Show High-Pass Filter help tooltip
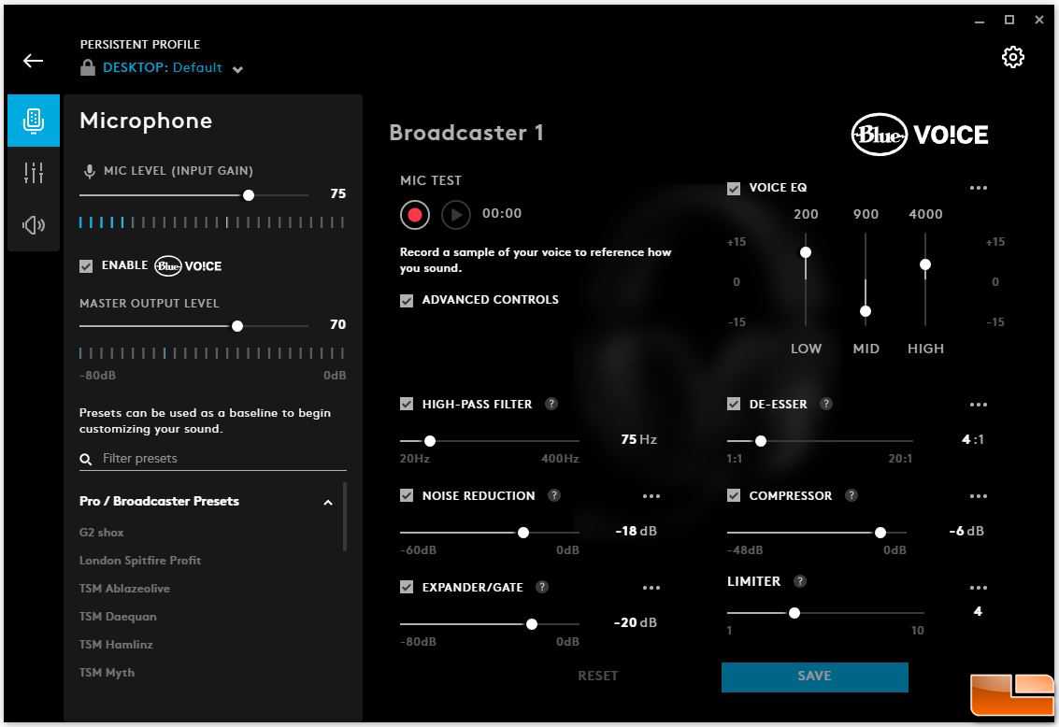 coord(551,404)
